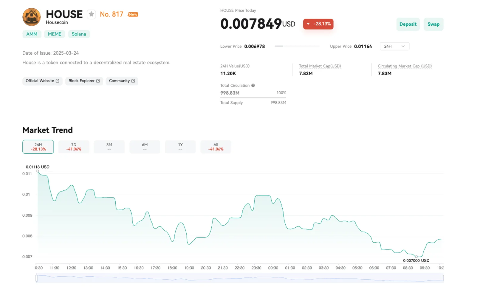Switch chart to 6M tab
The image size is (477, 296).
click(x=145, y=147)
